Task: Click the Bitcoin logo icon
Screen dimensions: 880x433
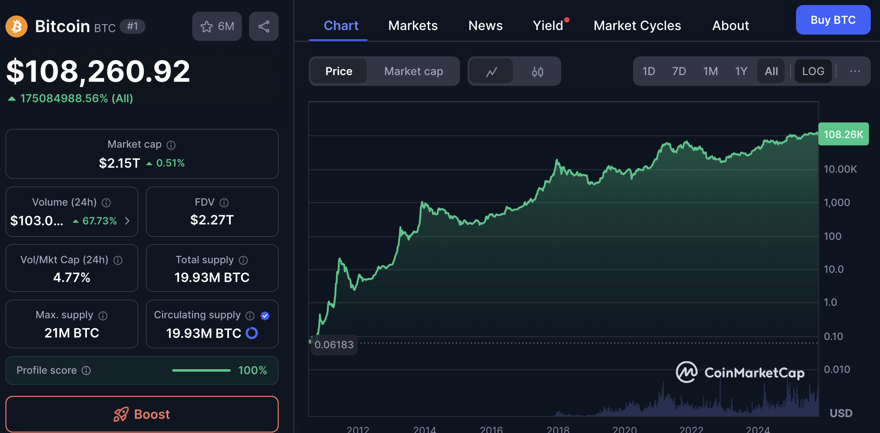Action: click(x=16, y=27)
